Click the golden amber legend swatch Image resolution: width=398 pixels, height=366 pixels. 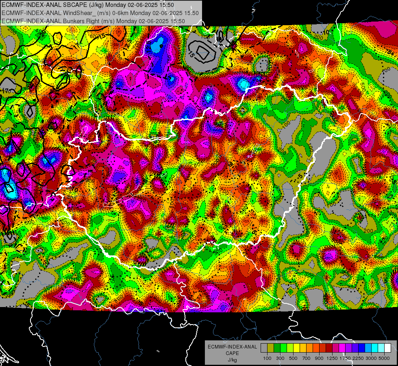pyautogui.click(x=303, y=348)
